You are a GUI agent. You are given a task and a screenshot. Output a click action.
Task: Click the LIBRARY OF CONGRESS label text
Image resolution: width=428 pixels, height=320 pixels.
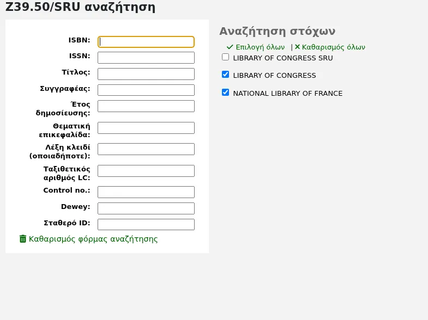[274, 76]
